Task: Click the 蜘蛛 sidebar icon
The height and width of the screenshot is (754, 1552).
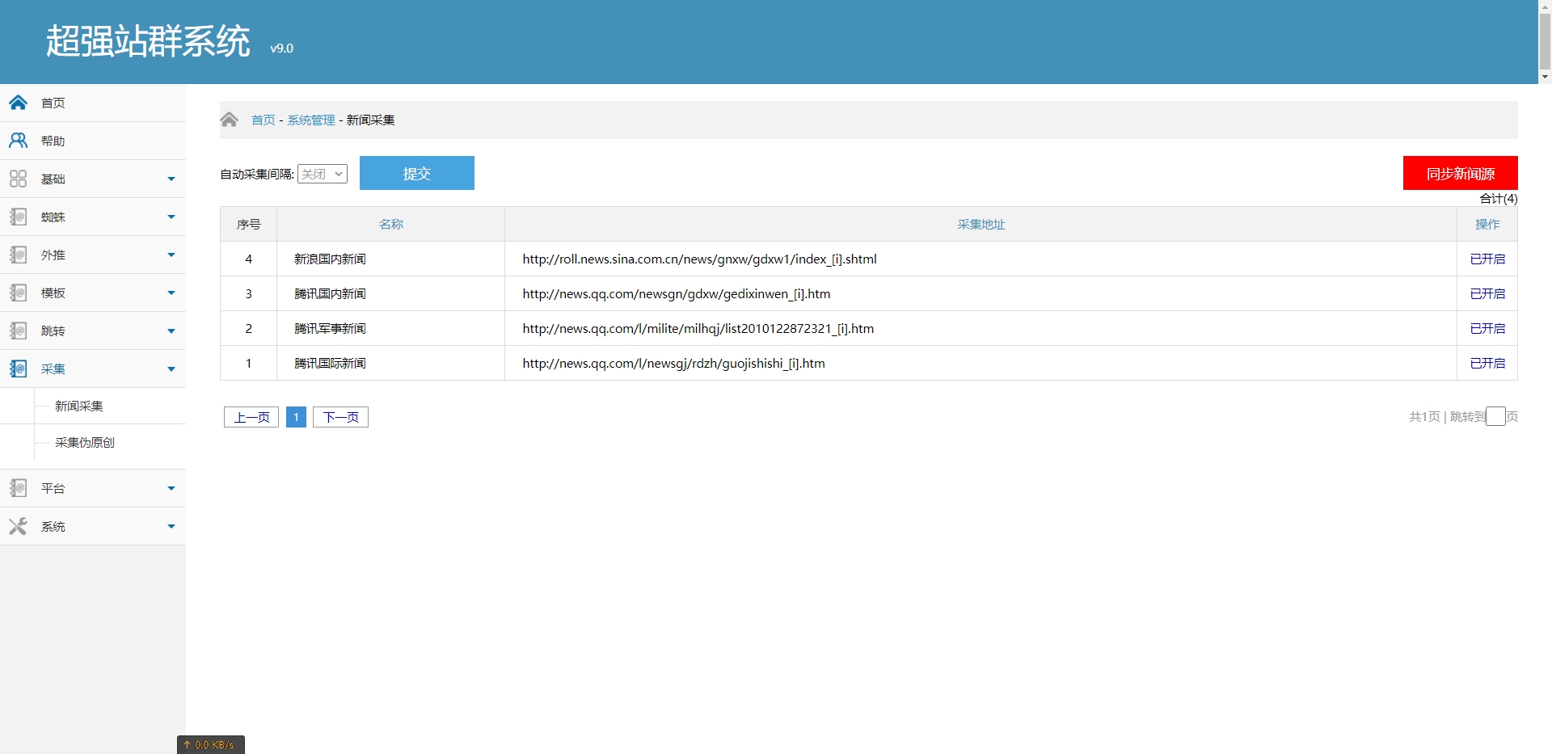Action: point(18,217)
